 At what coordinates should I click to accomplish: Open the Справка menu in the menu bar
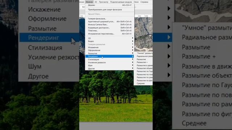[144, 2]
